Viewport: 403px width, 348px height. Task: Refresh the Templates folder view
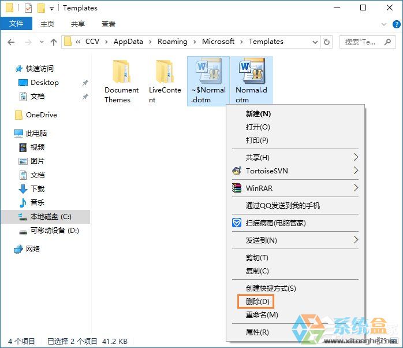(326, 42)
